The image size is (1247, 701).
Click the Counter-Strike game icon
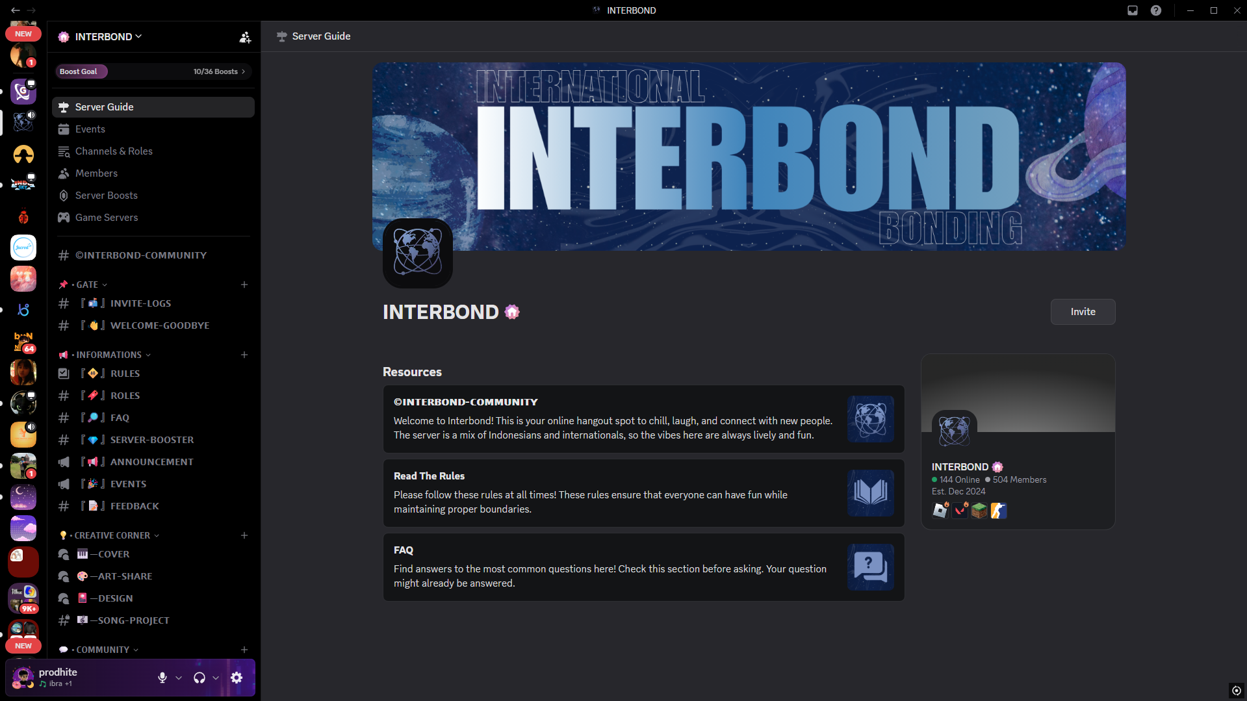999,511
